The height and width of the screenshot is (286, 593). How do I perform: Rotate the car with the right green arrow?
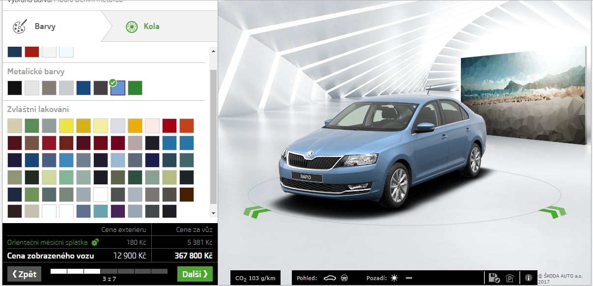[552, 212]
